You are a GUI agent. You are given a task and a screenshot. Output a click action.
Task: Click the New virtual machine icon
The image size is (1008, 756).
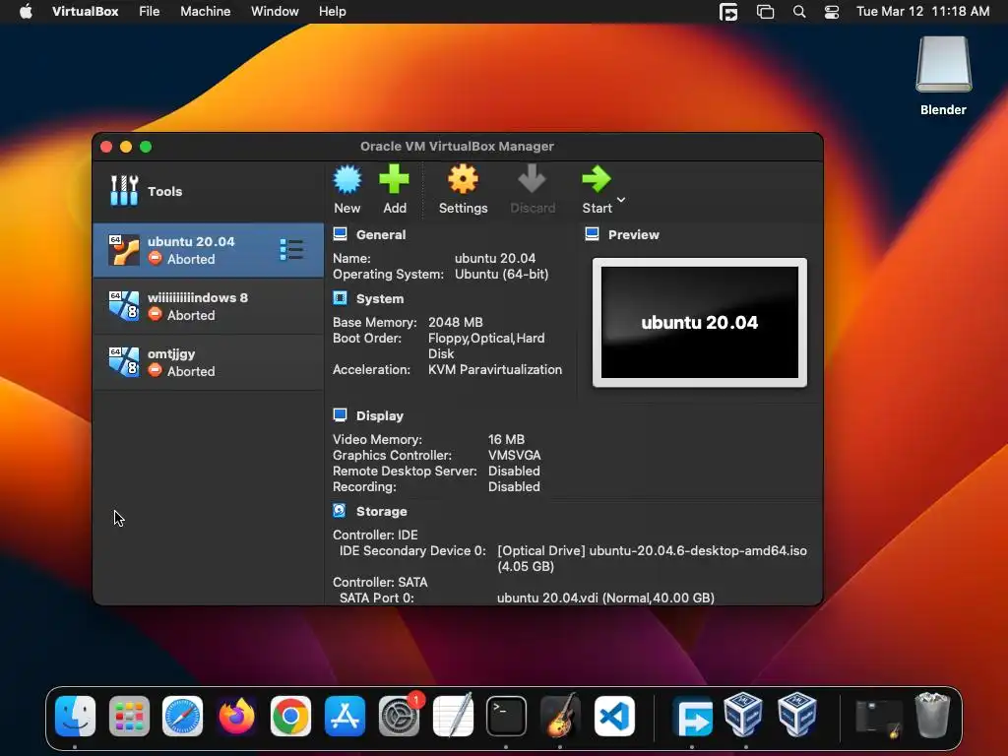(347, 179)
